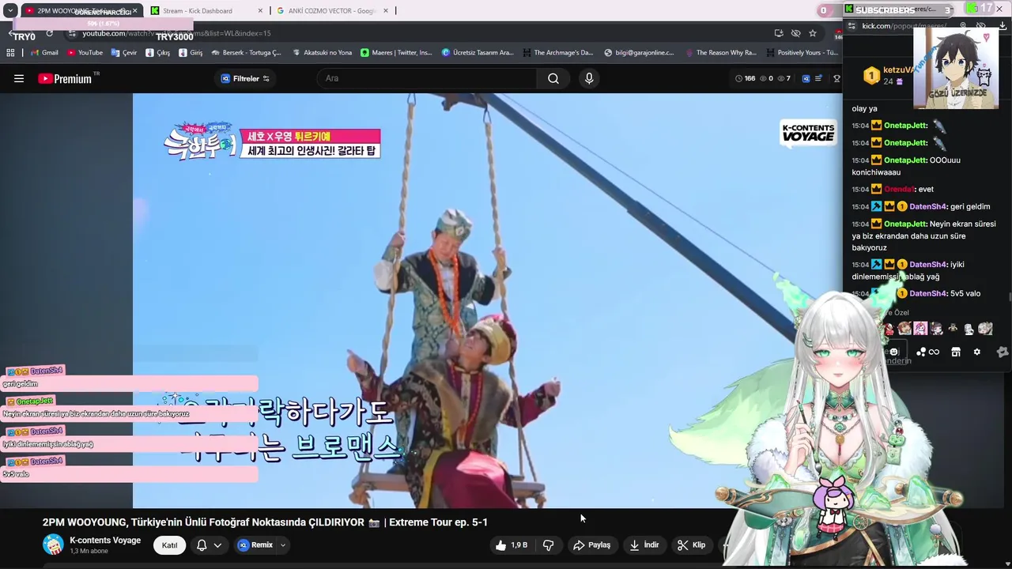Screen dimensions: 1012x569
Task: Click the blue IQ extension icon in header
Action: [x=806, y=78]
